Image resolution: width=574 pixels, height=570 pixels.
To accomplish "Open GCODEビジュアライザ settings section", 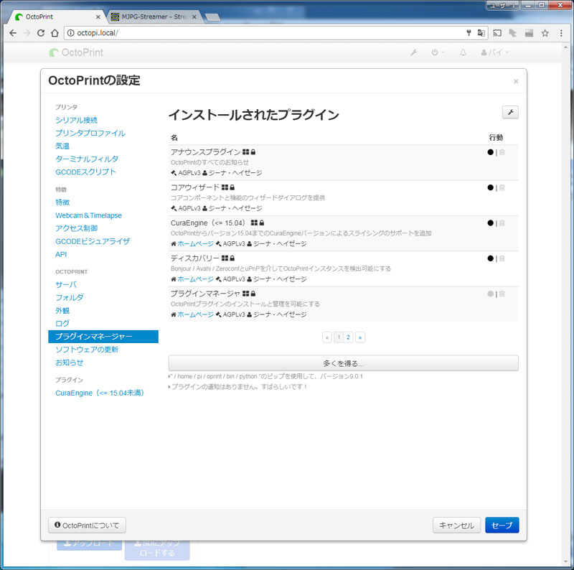I will click(93, 241).
